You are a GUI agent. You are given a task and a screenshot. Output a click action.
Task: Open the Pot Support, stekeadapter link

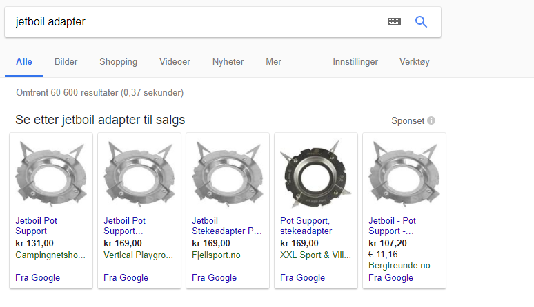pos(306,226)
